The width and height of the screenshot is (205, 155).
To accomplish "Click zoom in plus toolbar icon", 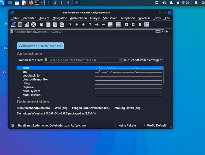I will pos(126,25).
